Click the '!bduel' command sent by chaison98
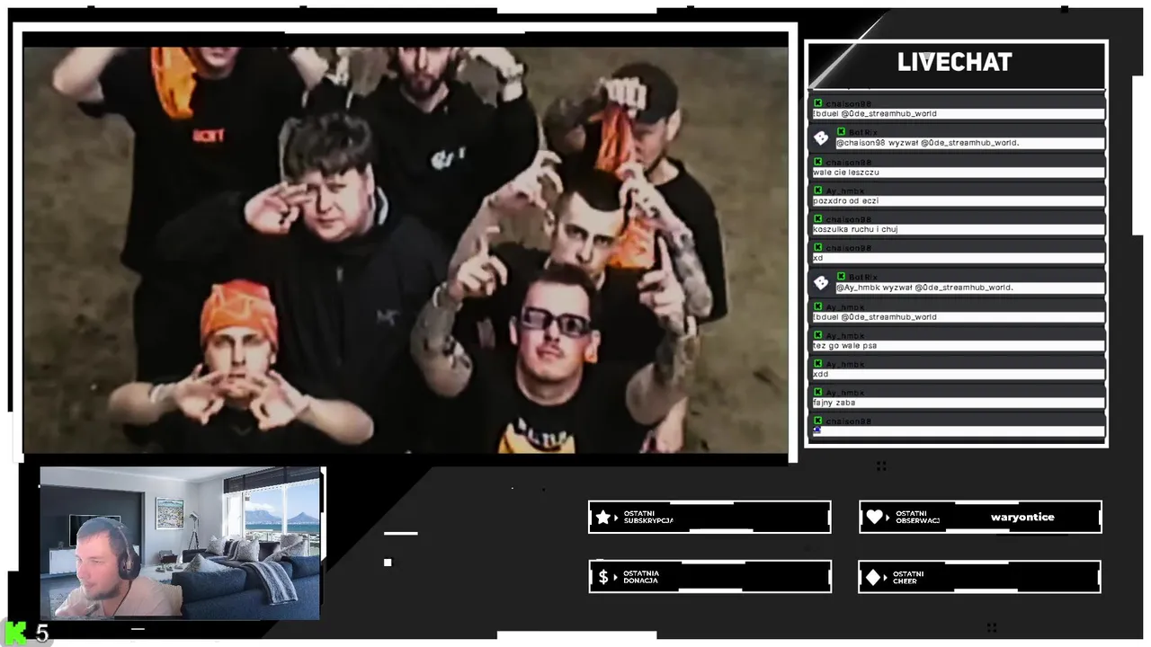The width and height of the screenshot is (1151, 647). pyautogui.click(x=875, y=114)
